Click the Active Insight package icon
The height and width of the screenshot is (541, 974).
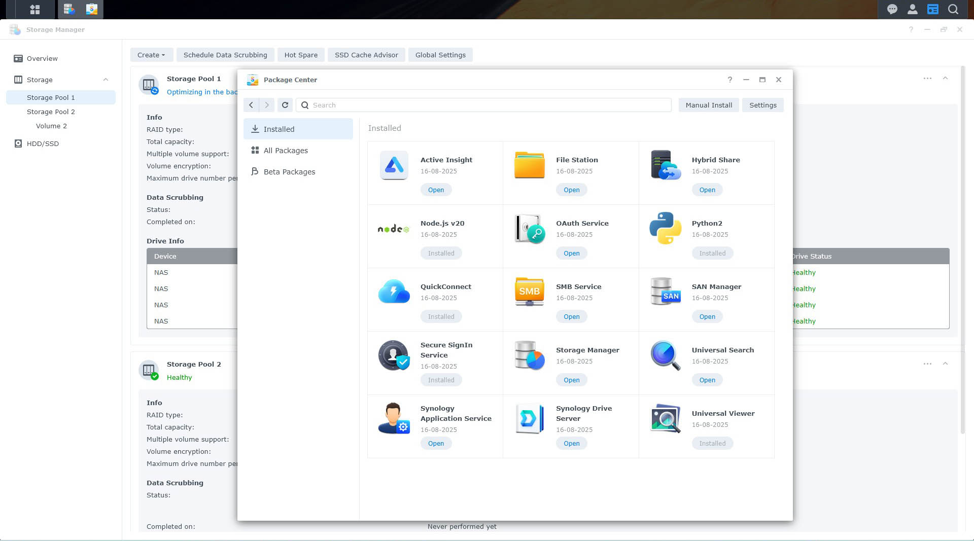tap(394, 165)
